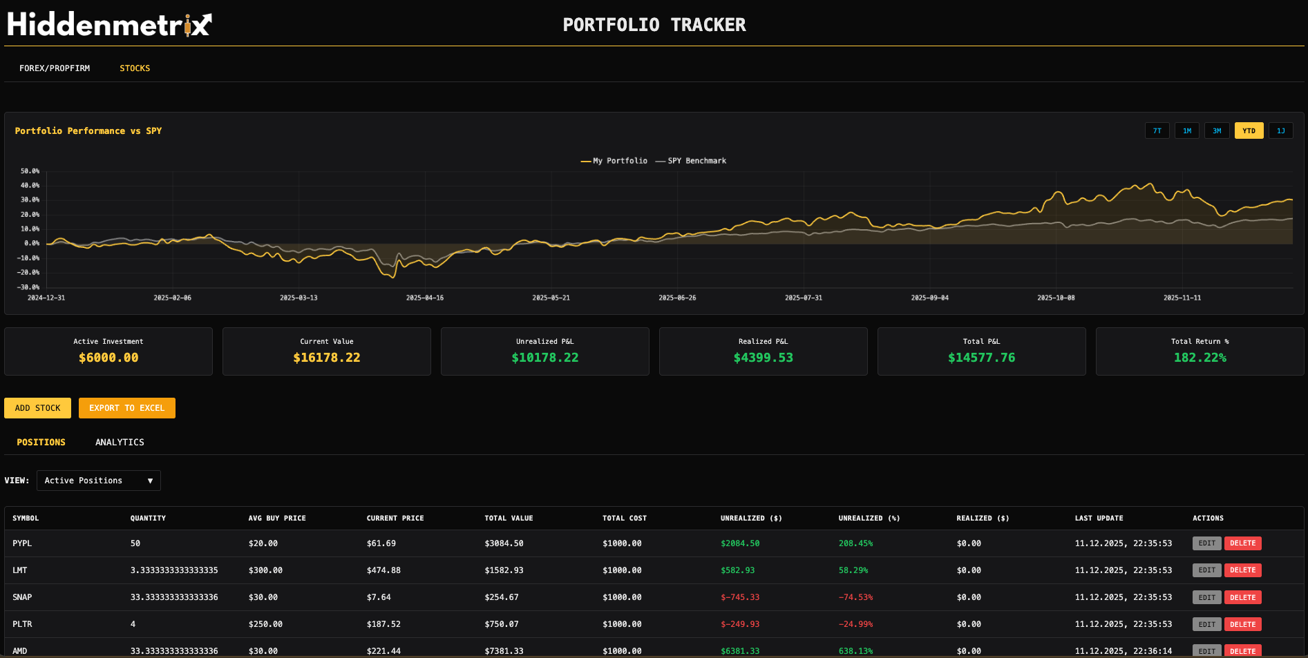This screenshot has width=1308, height=658.
Task: Edit the LMT position
Action: 1206,570
